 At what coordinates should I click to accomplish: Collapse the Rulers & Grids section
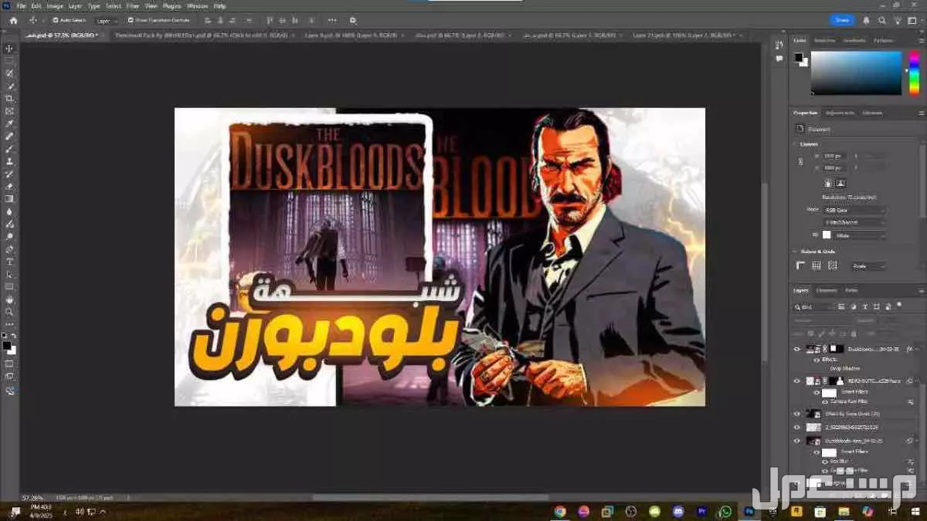795,251
